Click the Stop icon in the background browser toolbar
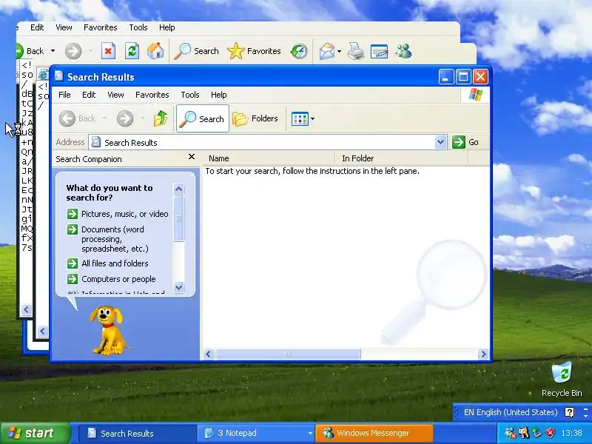This screenshot has width=592, height=444. point(108,51)
